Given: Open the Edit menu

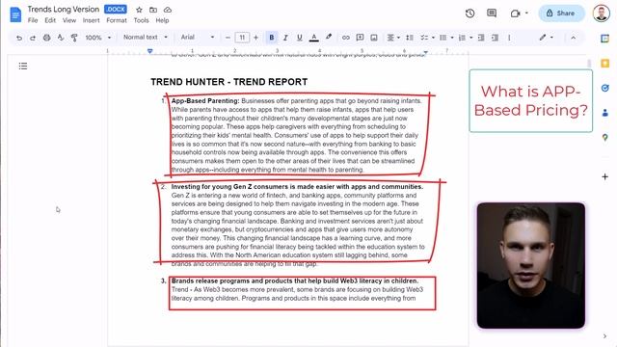Looking at the screenshot, I should click(50, 20).
